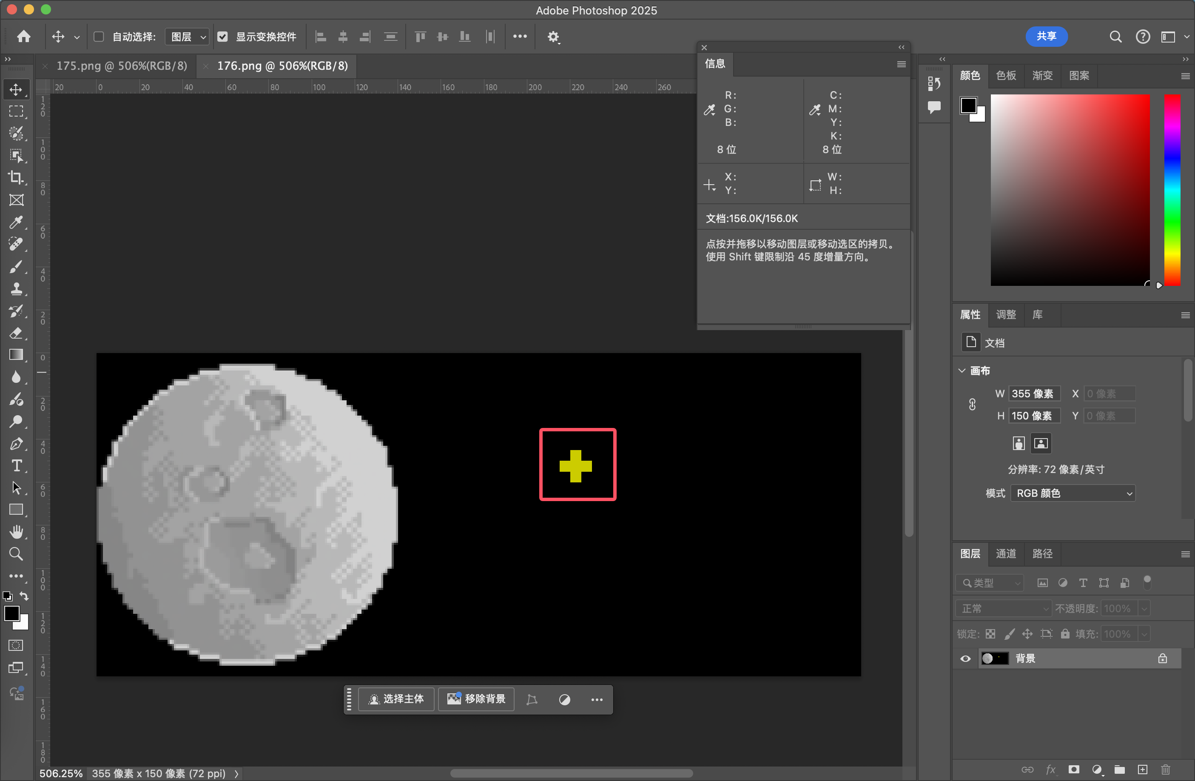Select the Frame tool
Image resolution: width=1195 pixels, height=781 pixels.
pos(16,200)
